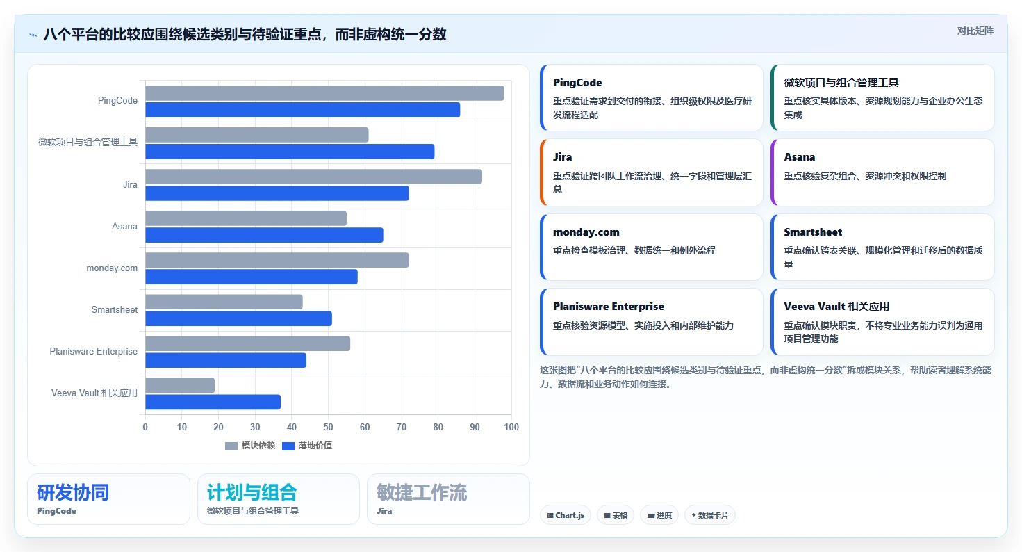Click the 数据卡片 chip
Image resolution: width=1022 pixels, height=552 pixels.
point(709,515)
